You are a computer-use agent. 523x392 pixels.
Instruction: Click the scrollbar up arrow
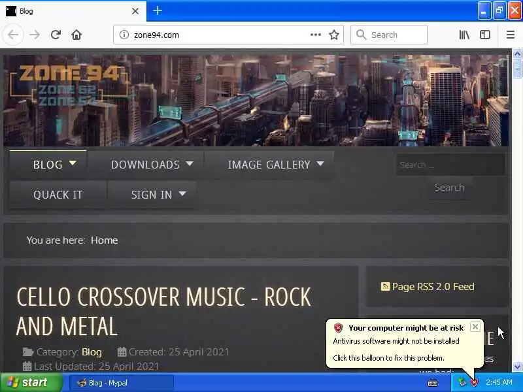(x=517, y=54)
